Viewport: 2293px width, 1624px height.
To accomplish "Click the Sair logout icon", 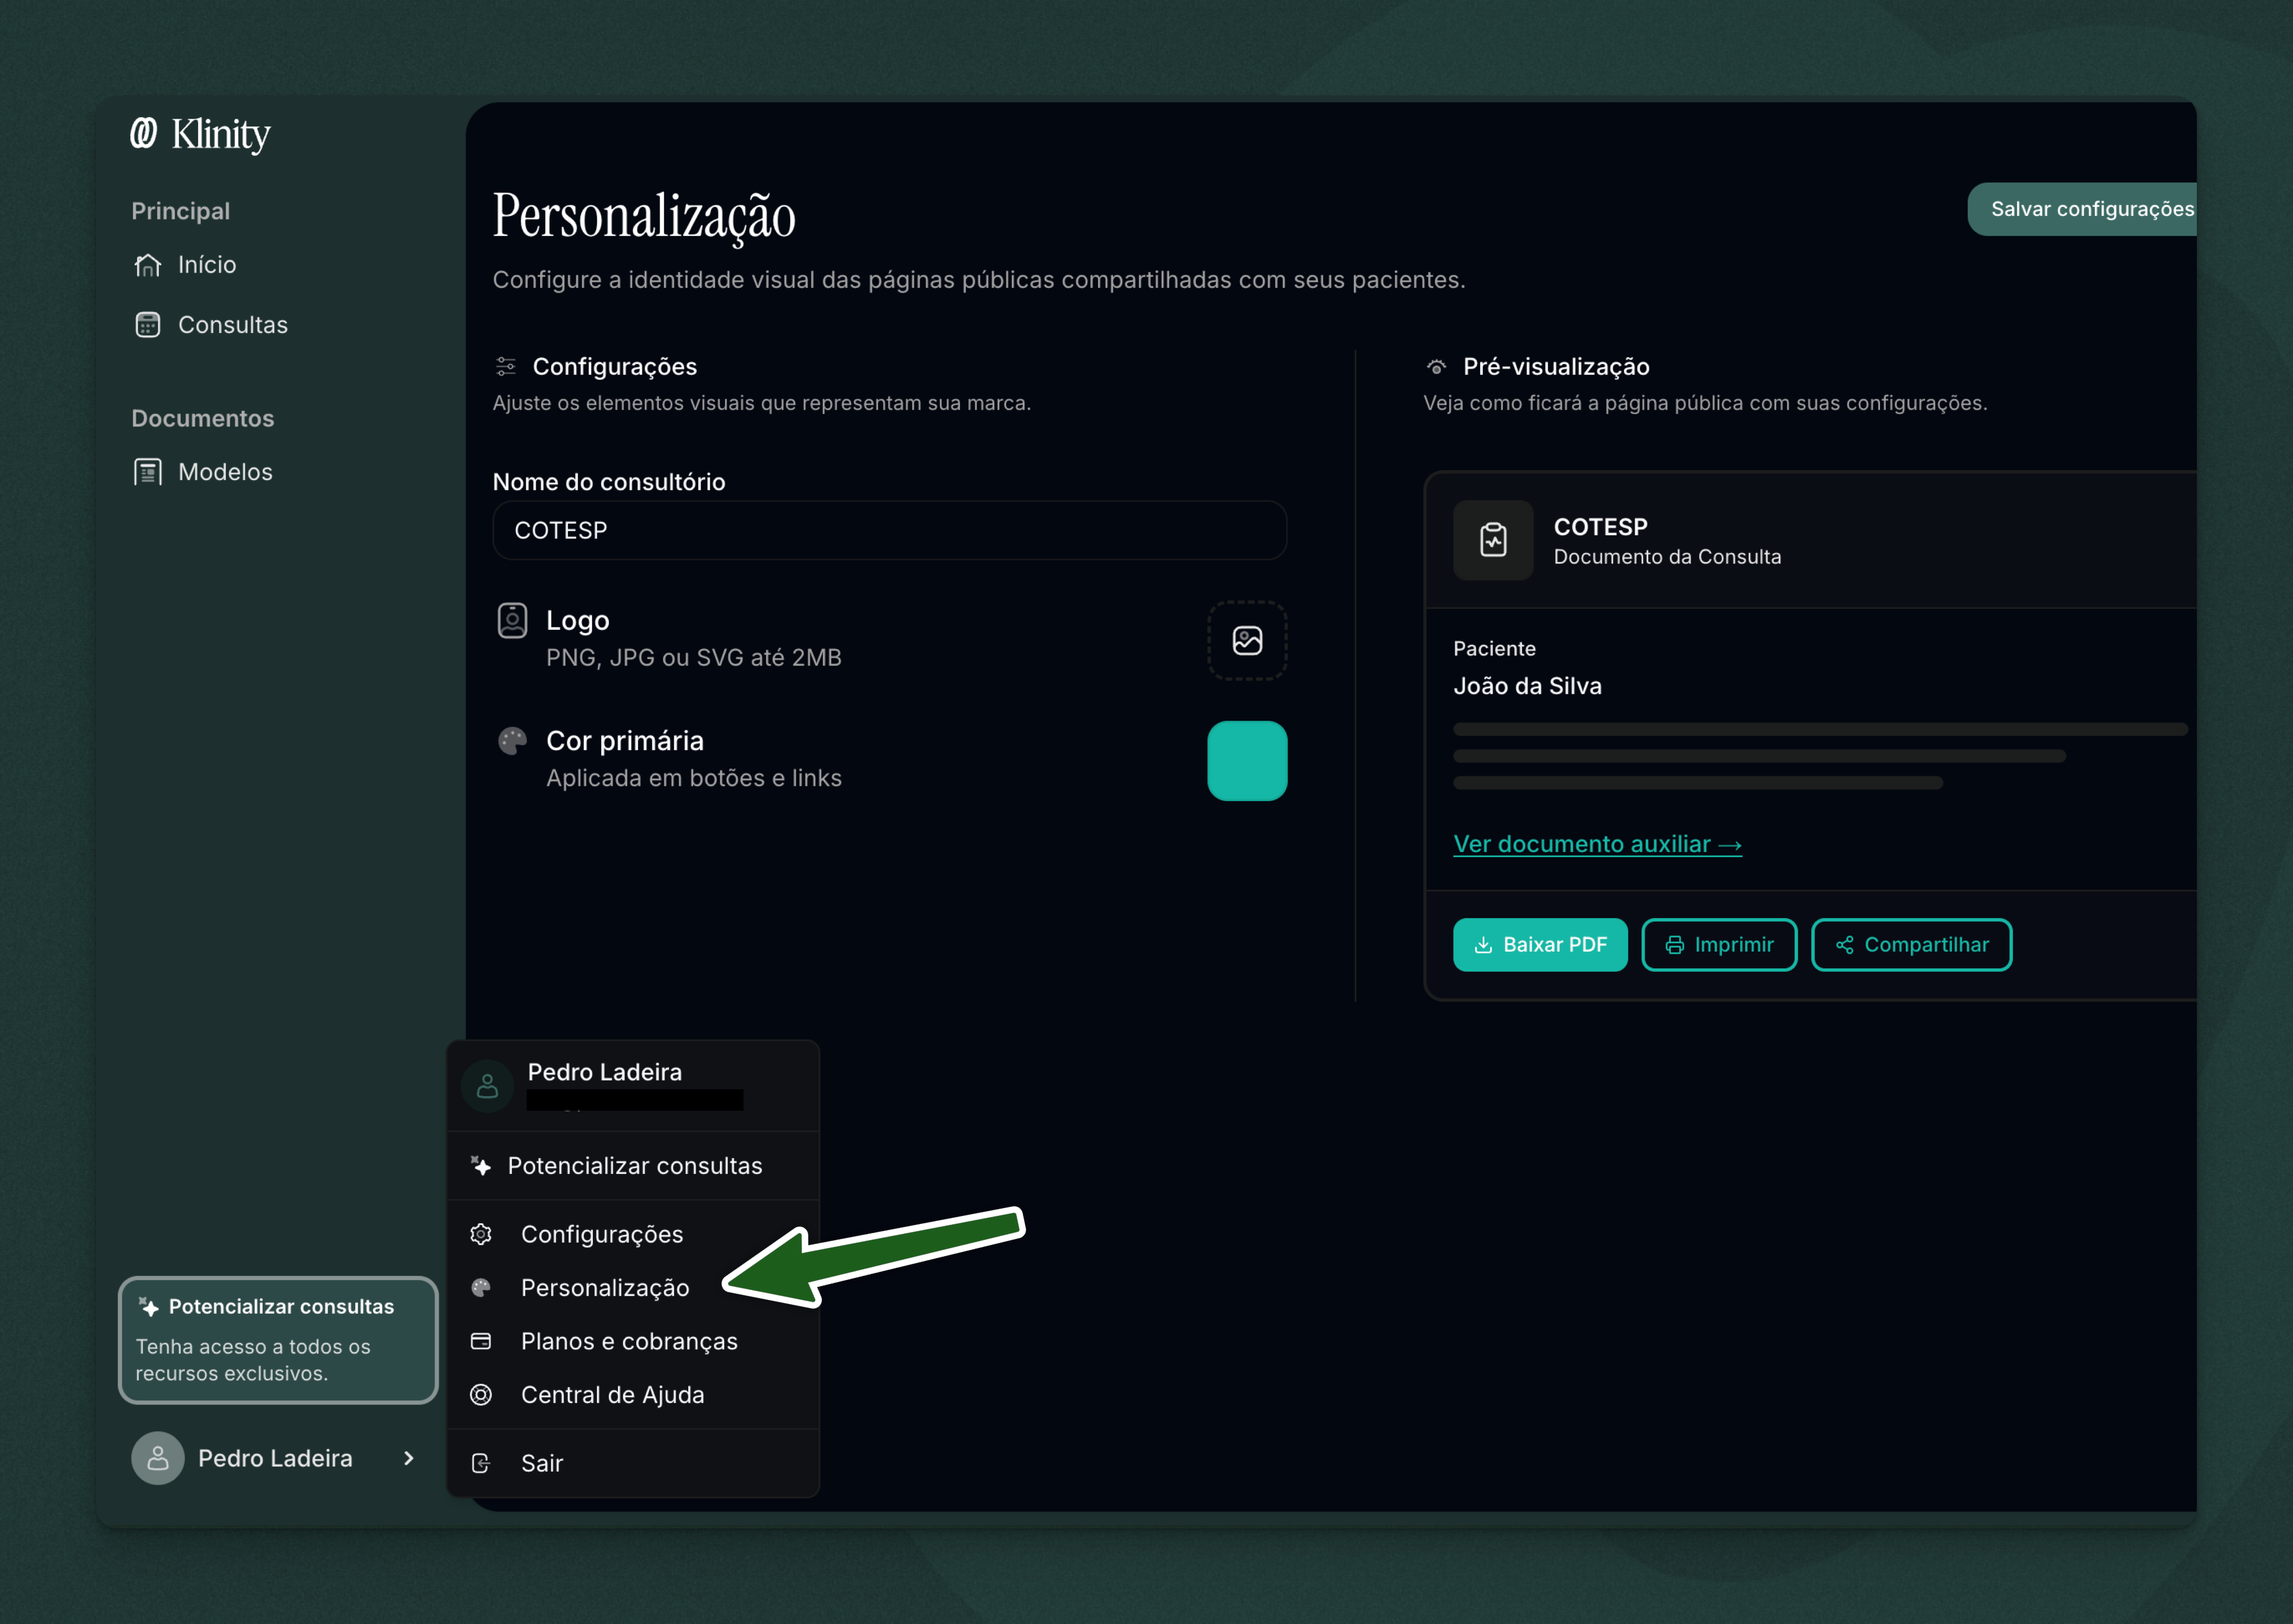I will 481,1462.
